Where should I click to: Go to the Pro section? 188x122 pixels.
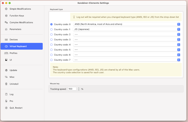(x=11, y=101)
